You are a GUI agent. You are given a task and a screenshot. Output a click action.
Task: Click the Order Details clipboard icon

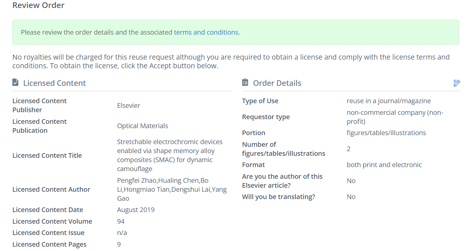coord(245,82)
